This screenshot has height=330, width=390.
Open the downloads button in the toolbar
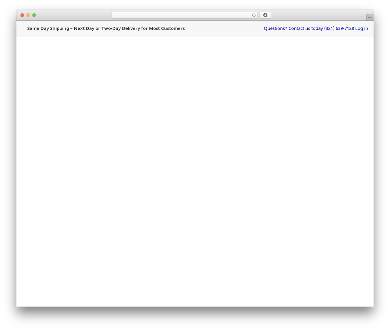(265, 15)
